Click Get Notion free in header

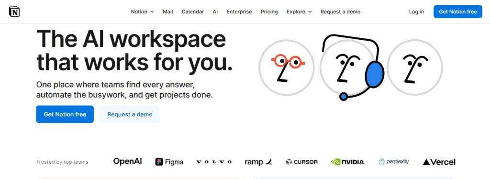pos(458,11)
